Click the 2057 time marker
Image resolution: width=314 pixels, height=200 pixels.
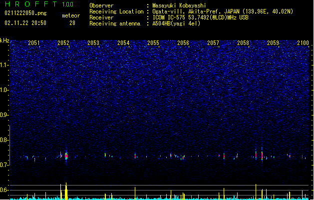click(213, 43)
